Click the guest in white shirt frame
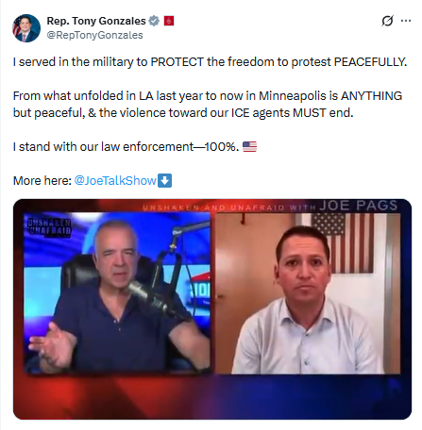This screenshot has height=430, width=422. click(308, 293)
